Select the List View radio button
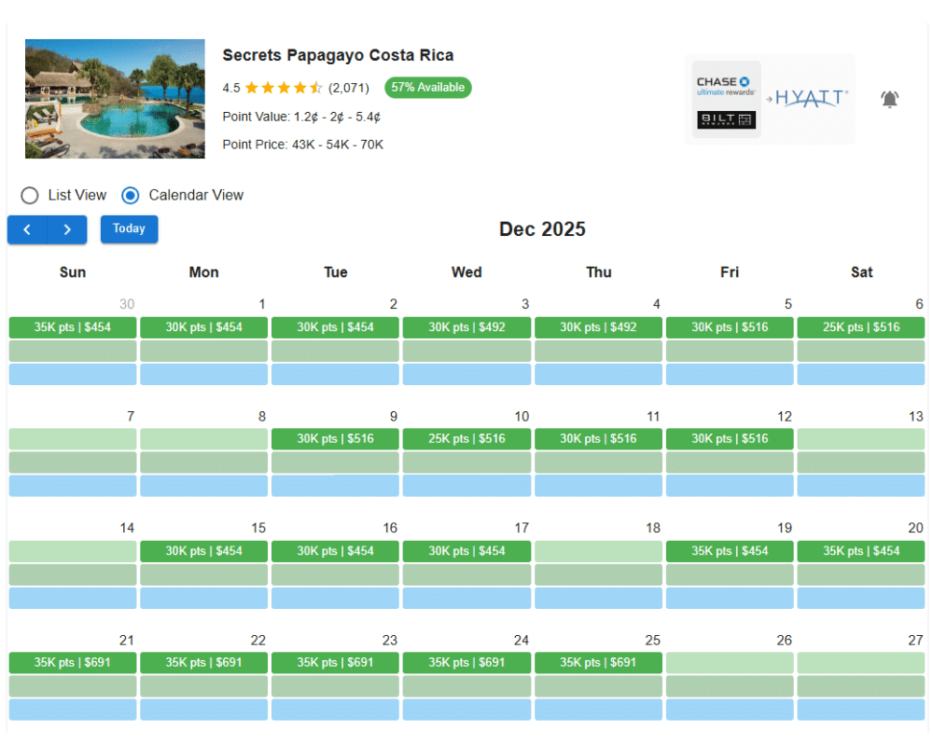This screenshot has width=933, height=746. [x=30, y=195]
